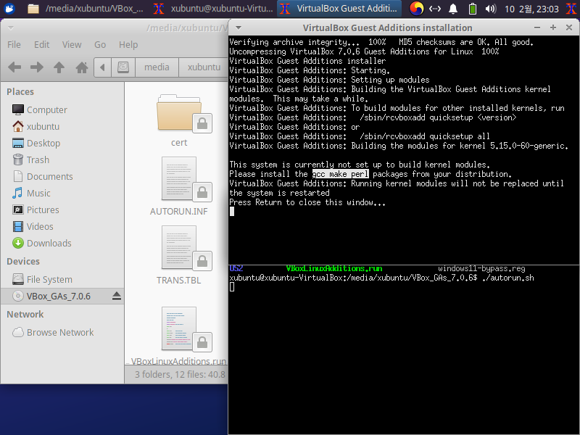Viewport: 580px width, 435px height.
Task: Eject the VBox_GAs_7.0.6 disc
Action: coord(117,296)
